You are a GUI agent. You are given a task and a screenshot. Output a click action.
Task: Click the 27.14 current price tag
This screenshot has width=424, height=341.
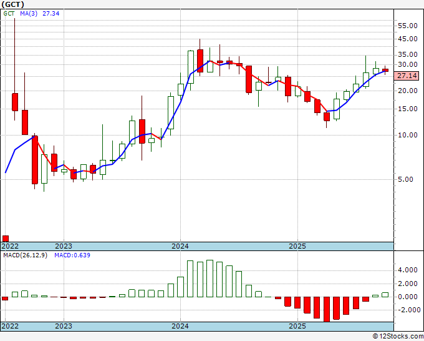coord(407,76)
